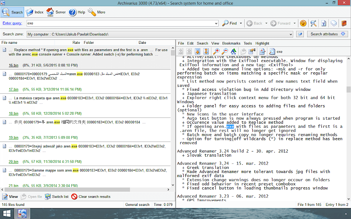The height and width of the screenshot is (219, 351).
Task: Open the Index section
Action: click(34, 12)
